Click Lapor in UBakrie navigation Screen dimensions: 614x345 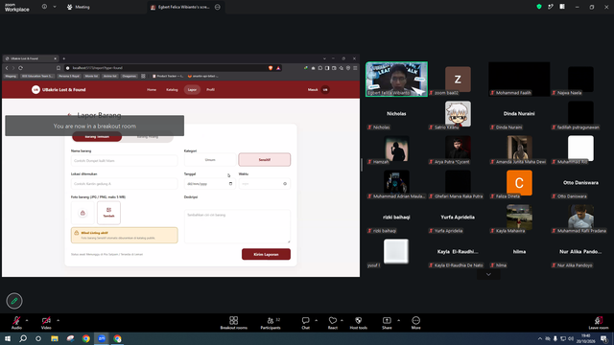click(192, 89)
